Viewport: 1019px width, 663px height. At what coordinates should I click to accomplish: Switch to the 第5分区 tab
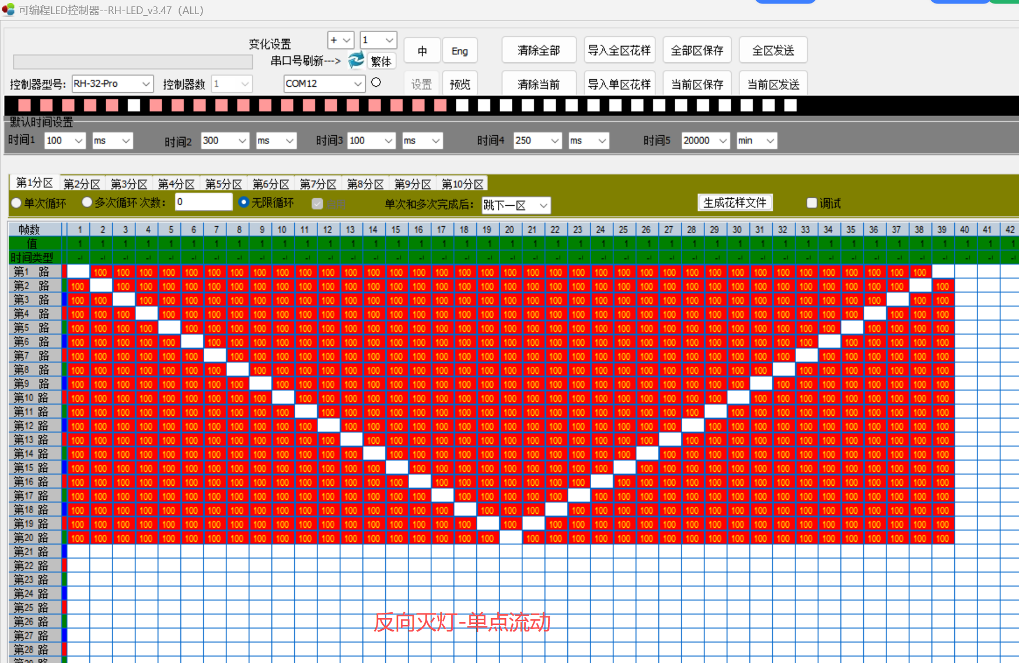[x=223, y=183]
